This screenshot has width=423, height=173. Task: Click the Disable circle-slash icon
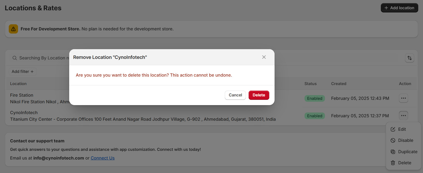click(x=393, y=141)
